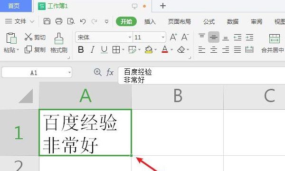Viewport: 285px width, 171px height.
Task: Switch to the 插入 ribbon tab
Action: (x=150, y=22)
